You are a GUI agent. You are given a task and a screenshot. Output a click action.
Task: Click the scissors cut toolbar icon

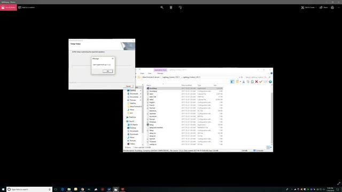pos(244,82)
